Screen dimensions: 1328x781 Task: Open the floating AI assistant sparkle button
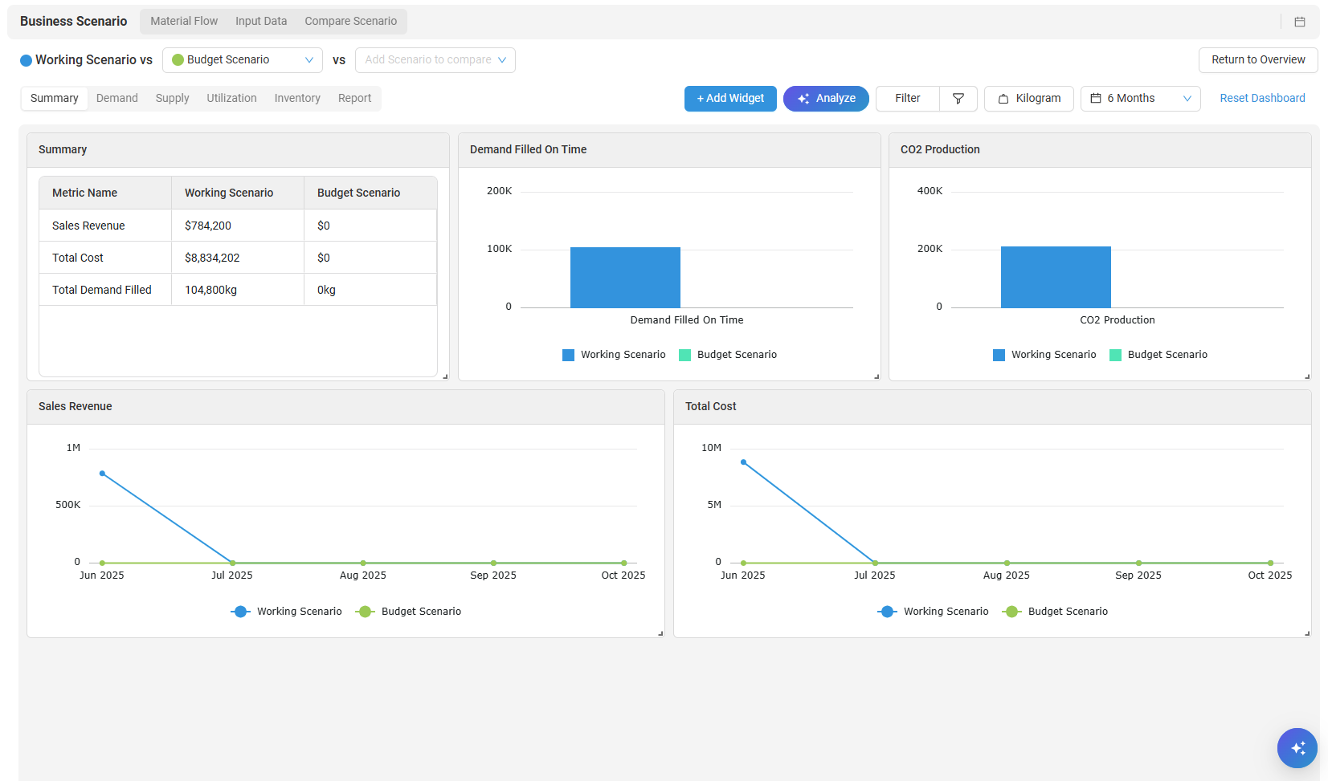(1297, 748)
